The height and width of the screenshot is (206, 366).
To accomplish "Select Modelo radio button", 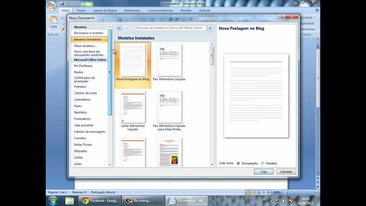I will click(262, 163).
